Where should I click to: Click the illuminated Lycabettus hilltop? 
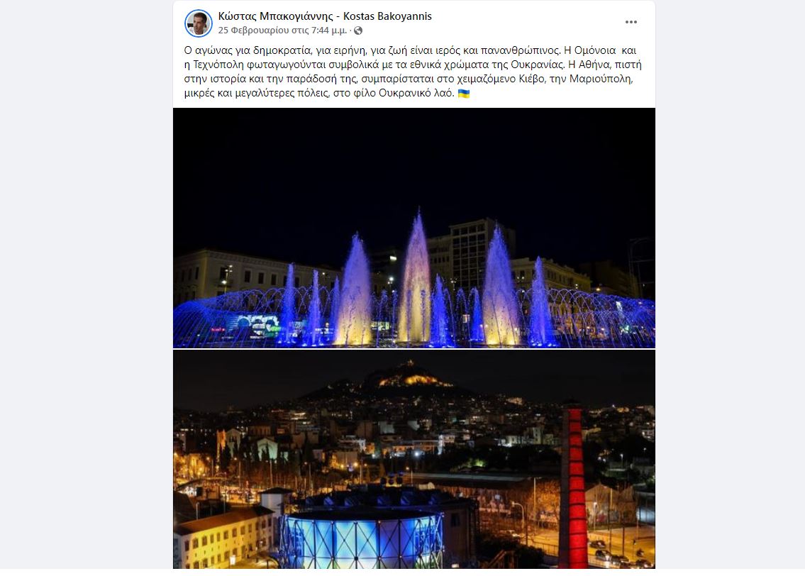point(408,379)
